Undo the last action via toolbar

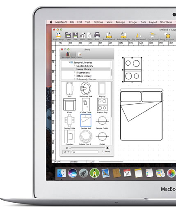pos(82,37)
